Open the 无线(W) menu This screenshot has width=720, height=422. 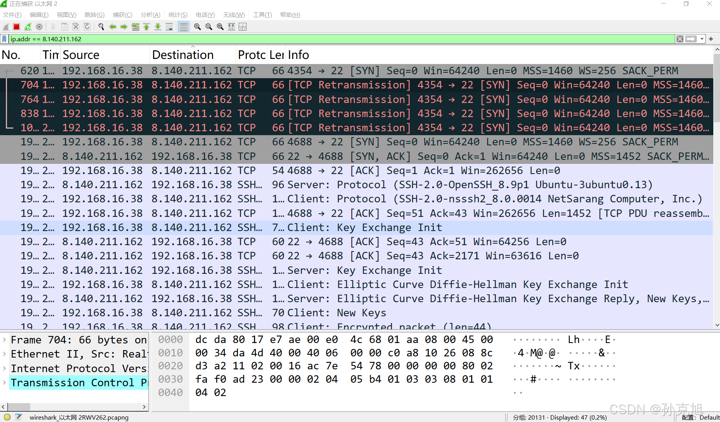point(234,15)
